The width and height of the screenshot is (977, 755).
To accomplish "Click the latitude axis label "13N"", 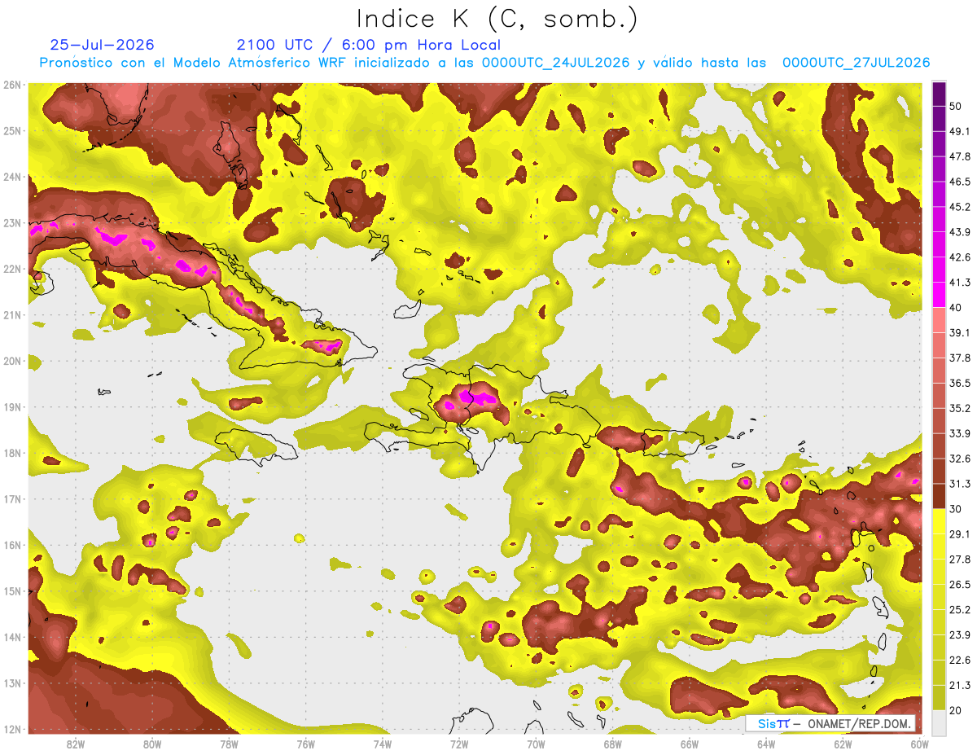I will [x=12, y=683].
